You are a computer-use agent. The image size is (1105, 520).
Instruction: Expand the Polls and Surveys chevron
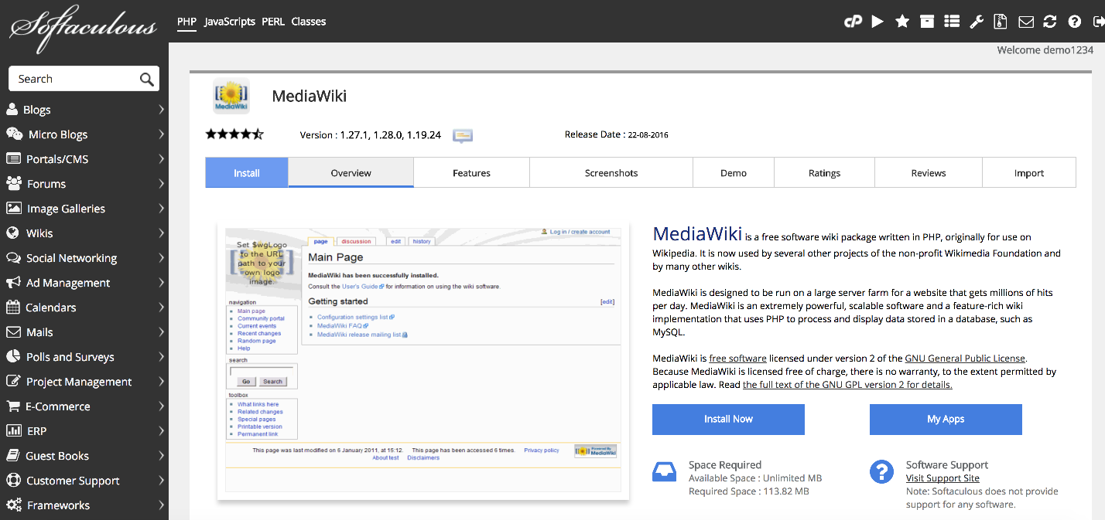pos(161,357)
